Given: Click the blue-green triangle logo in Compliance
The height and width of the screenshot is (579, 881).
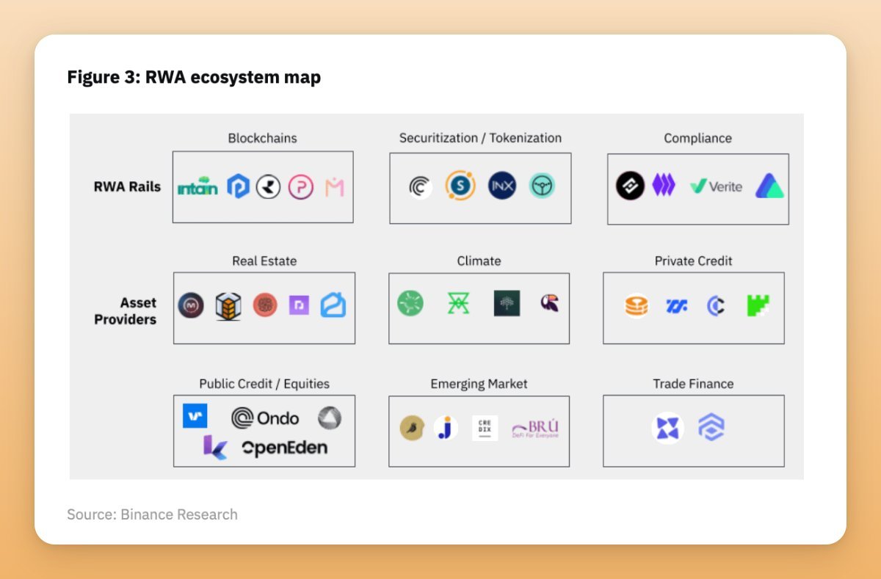Looking at the screenshot, I should (x=769, y=186).
